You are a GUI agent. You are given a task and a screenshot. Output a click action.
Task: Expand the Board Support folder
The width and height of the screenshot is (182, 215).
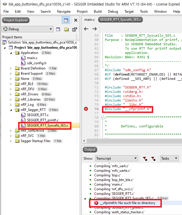(11, 73)
